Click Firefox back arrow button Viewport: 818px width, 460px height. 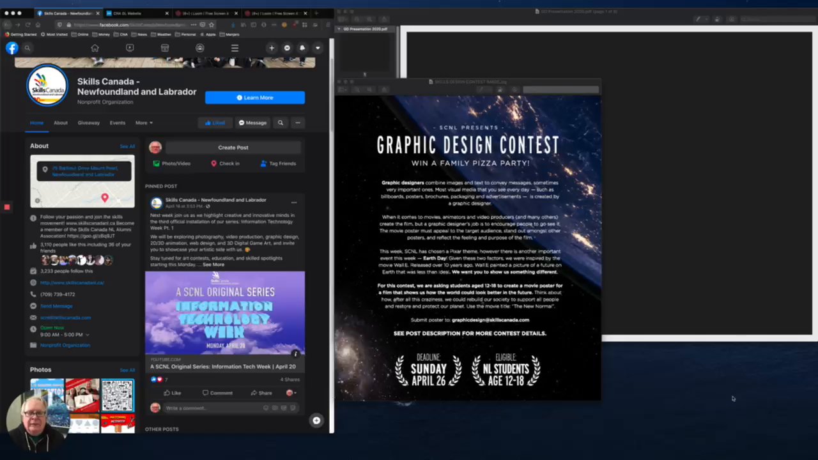pos(7,25)
